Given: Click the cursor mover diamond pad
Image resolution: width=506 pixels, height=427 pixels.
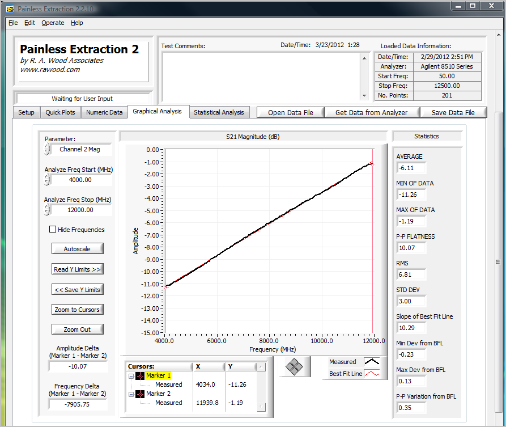Looking at the screenshot, I should (x=294, y=367).
